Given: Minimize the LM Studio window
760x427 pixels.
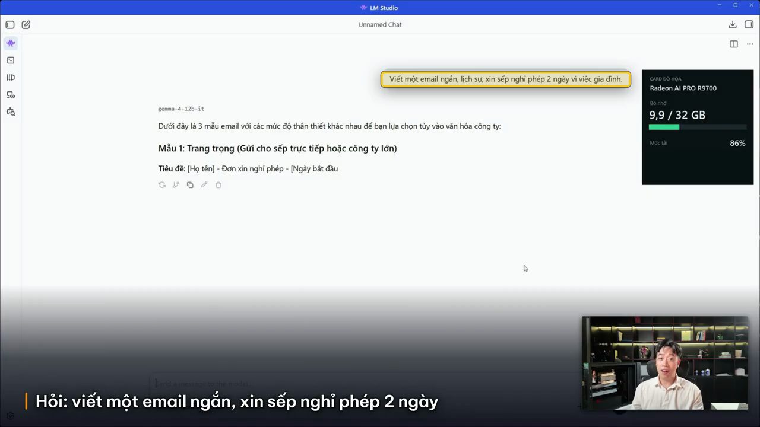Looking at the screenshot, I should pyautogui.click(x=719, y=5).
